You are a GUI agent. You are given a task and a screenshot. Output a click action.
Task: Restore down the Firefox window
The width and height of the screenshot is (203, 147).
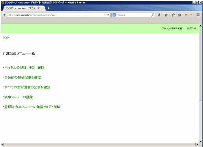point(197,2)
